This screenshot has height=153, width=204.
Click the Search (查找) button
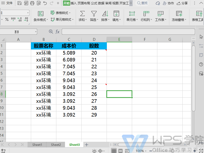pyautogui.click(x=142, y=3)
